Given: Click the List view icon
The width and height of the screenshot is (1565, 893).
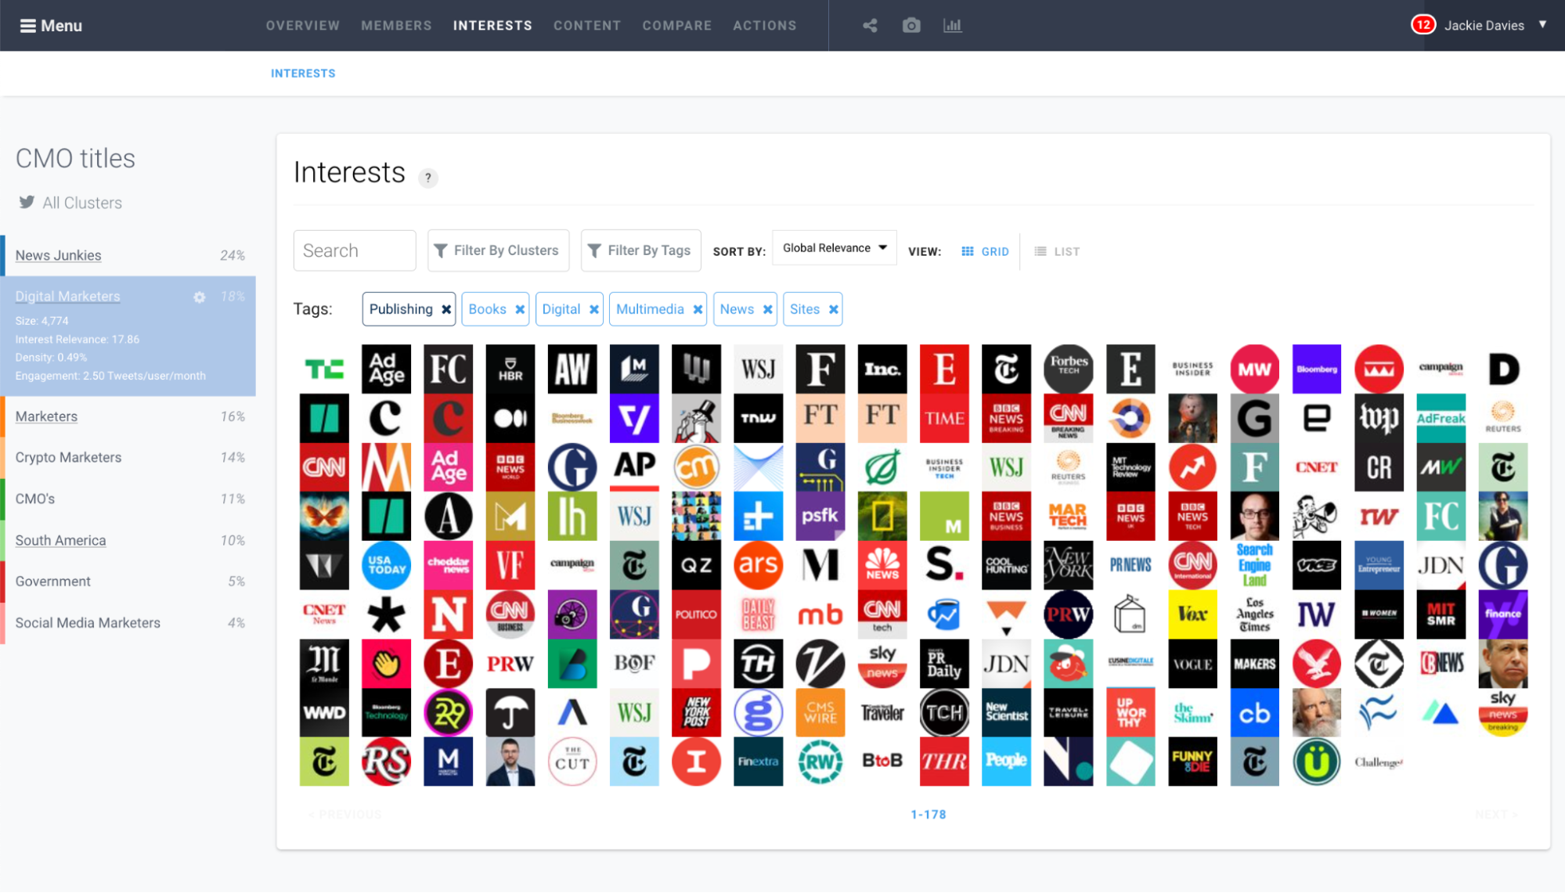Looking at the screenshot, I should [1040, 250].
